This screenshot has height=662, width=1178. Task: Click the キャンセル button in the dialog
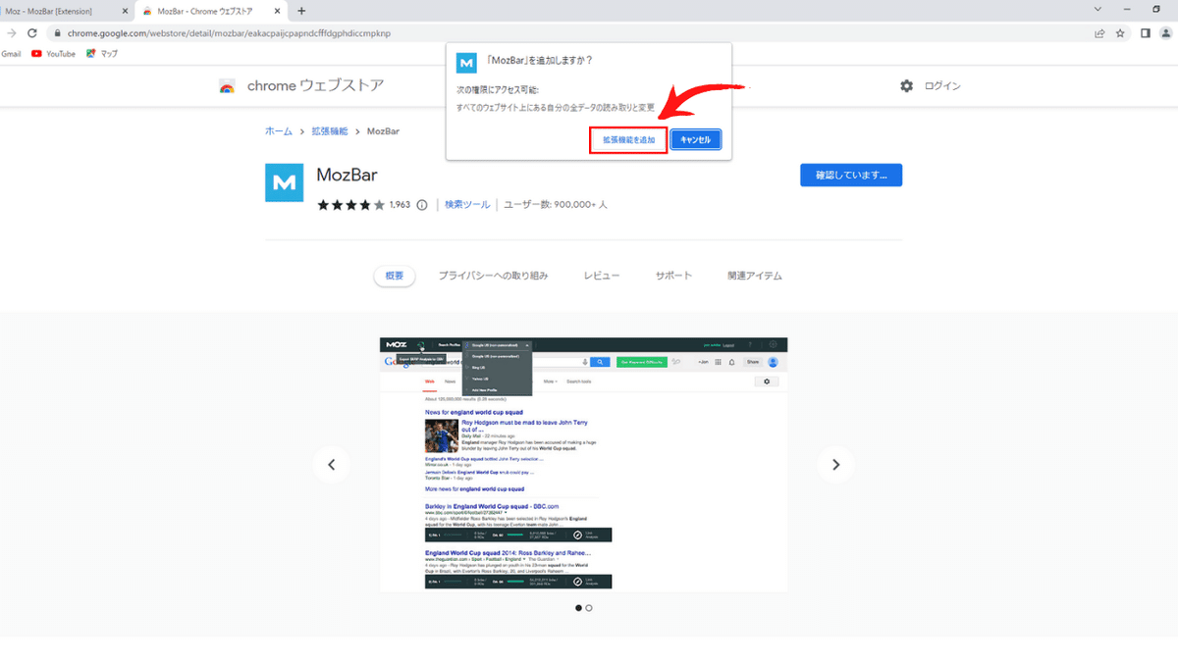coord(696,140)
